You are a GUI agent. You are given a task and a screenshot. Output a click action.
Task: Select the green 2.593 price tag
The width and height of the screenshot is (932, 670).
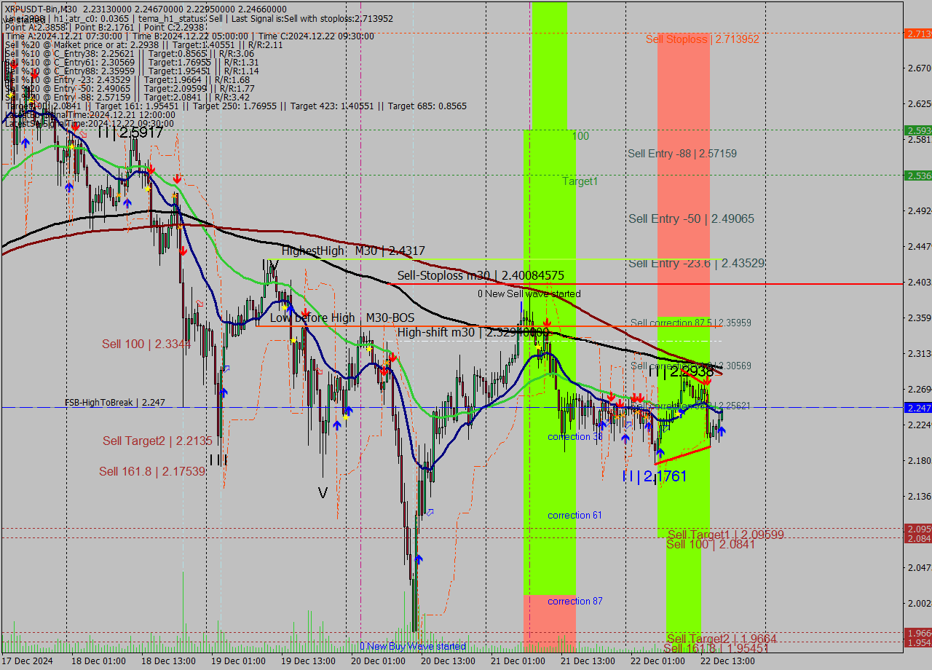point(917,130)
